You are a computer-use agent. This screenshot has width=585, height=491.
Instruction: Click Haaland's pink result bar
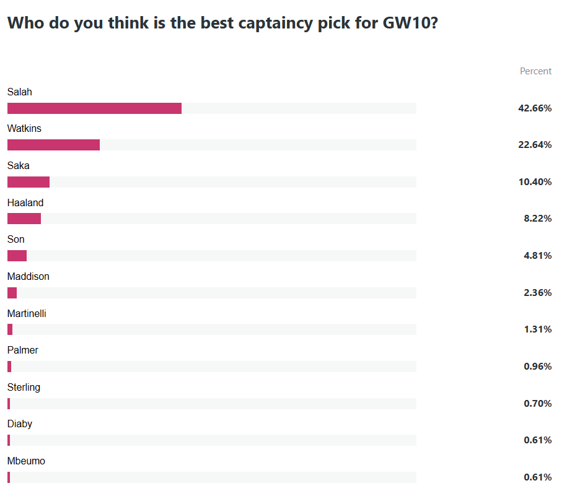[24, 219]
